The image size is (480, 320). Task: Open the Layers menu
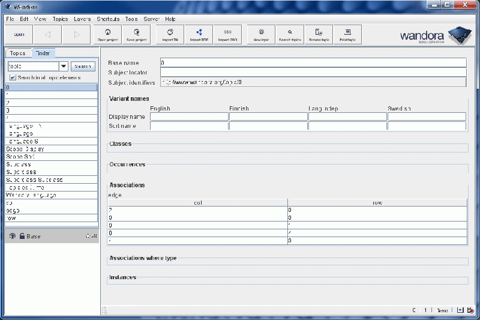[x=82, y=19]
